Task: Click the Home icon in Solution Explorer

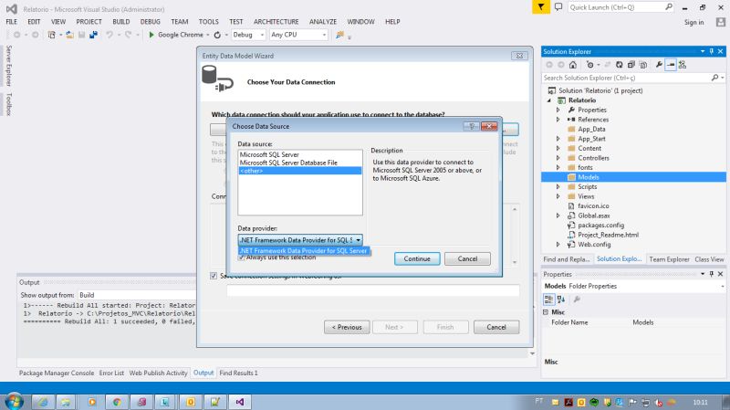Action: (573, 65)
